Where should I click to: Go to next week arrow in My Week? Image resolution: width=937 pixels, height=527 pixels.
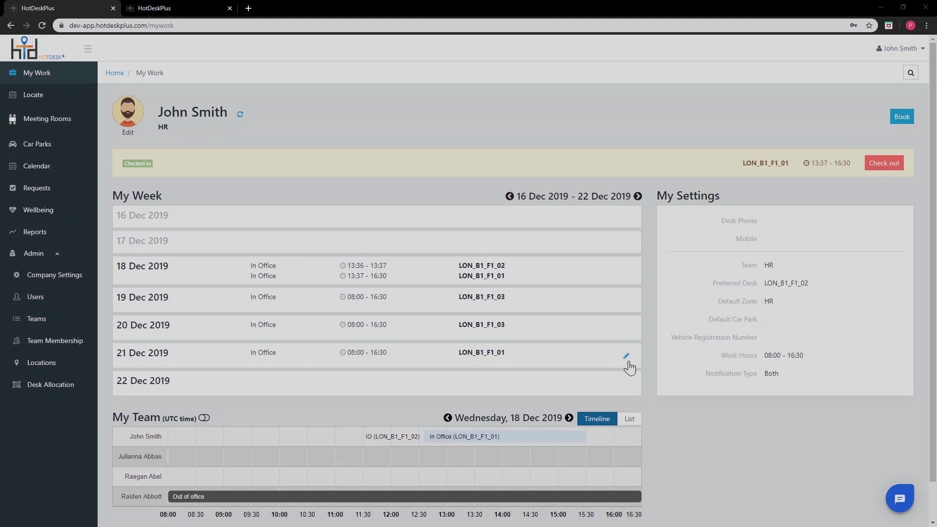pyautogui.click(x=638, y=196)
